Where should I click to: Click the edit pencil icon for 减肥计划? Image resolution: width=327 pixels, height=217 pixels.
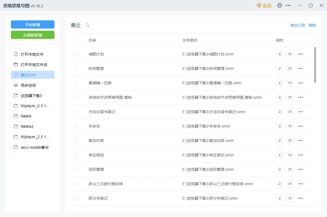[x=280, y=54]
